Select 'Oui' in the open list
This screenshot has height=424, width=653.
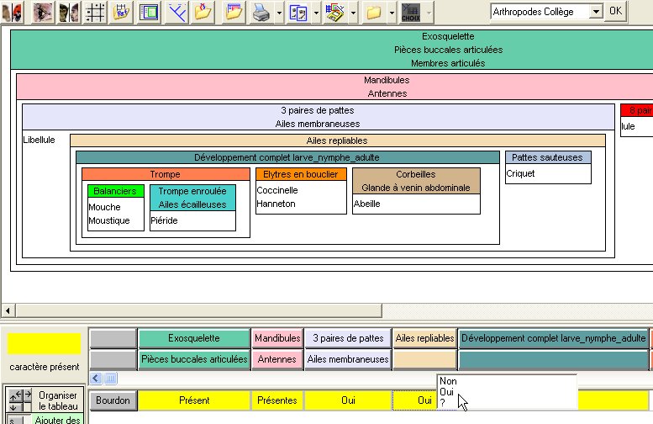click(447, 392)
